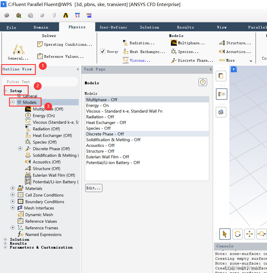Switch to the User-Defined tab
267x273 pixels.
click(x=113, y=27)
